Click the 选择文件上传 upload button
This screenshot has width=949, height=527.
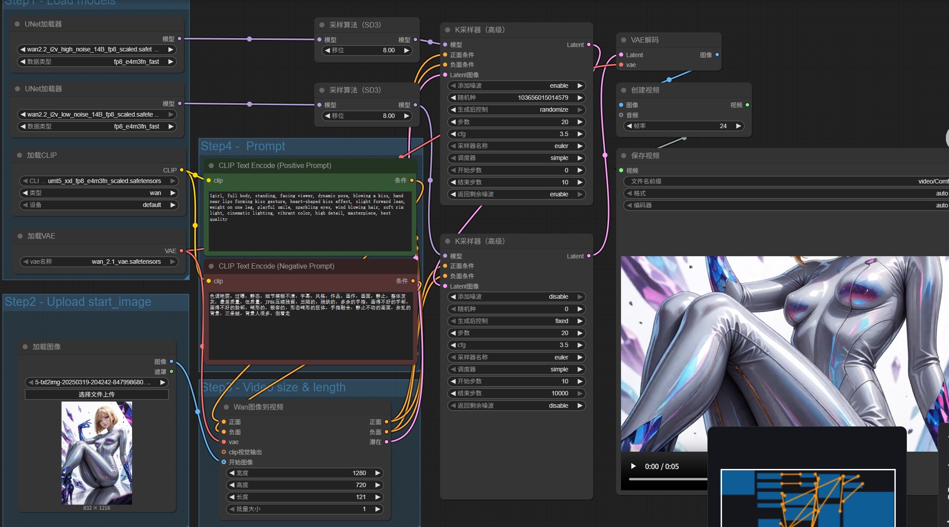click(97, 394)
